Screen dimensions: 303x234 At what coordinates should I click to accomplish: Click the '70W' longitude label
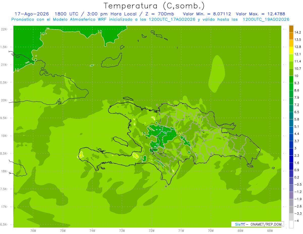coord(211,230)
